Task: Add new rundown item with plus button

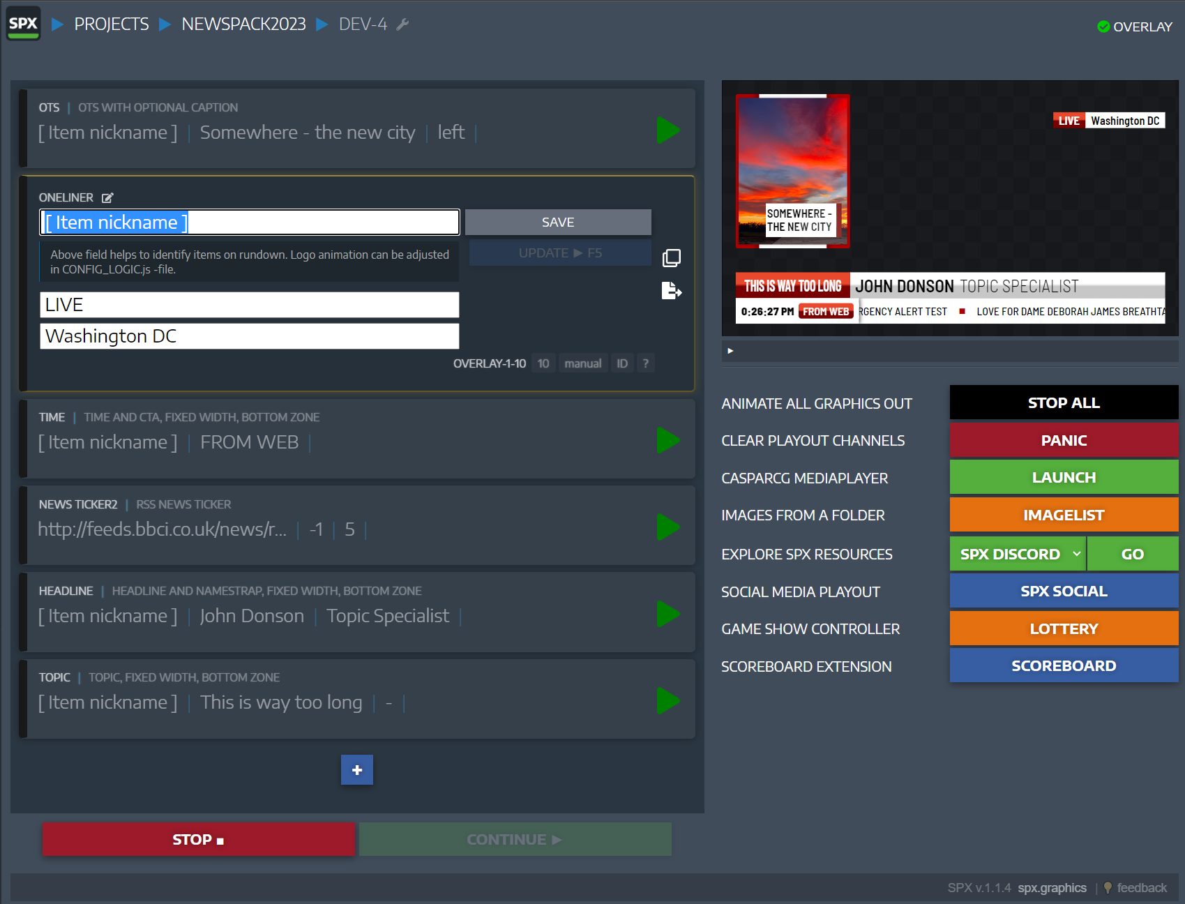Action: point(356,770)
